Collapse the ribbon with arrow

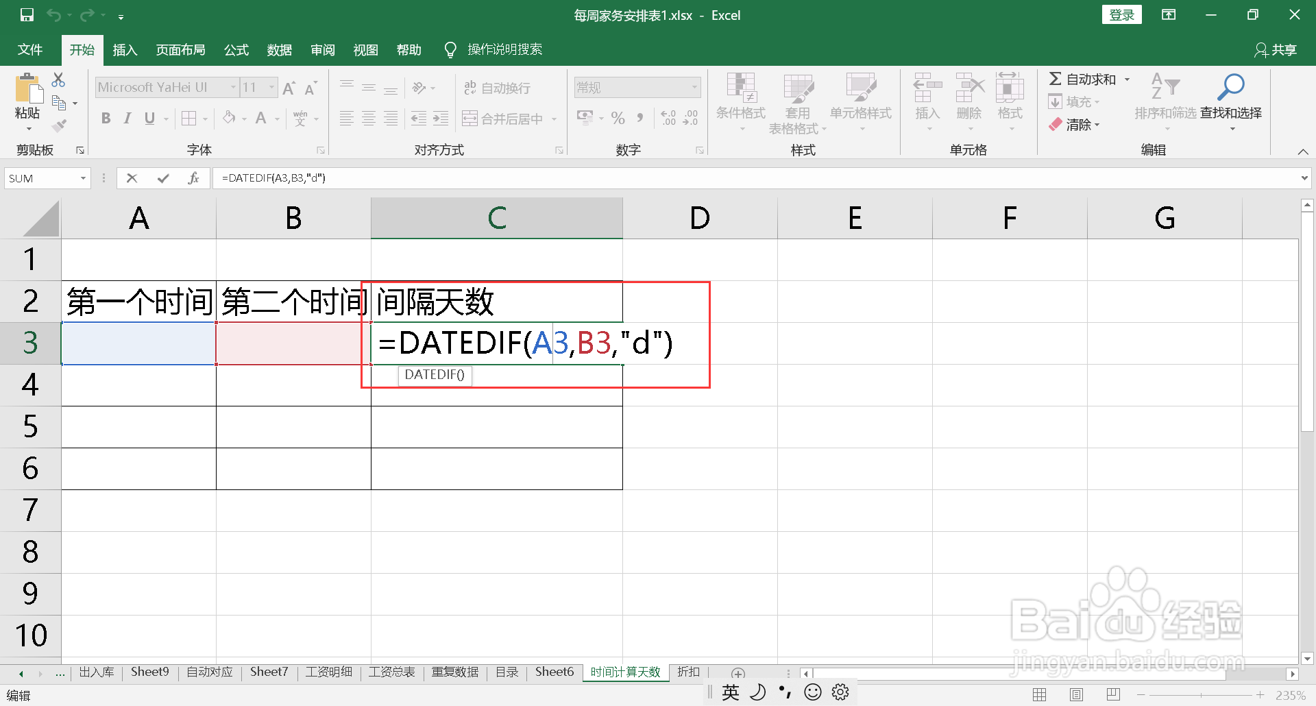point(1303,151)
